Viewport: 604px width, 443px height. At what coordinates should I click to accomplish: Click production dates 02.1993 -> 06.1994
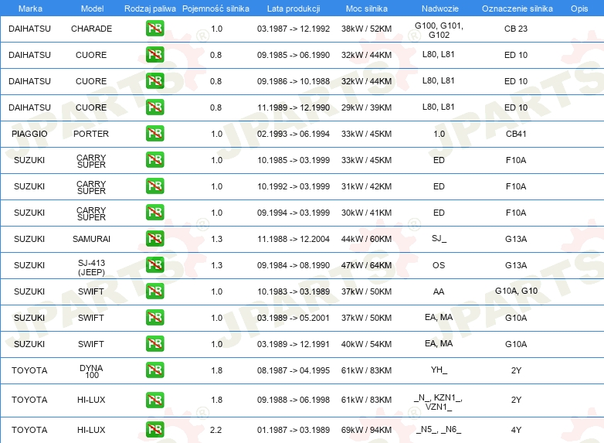[294, 134]
